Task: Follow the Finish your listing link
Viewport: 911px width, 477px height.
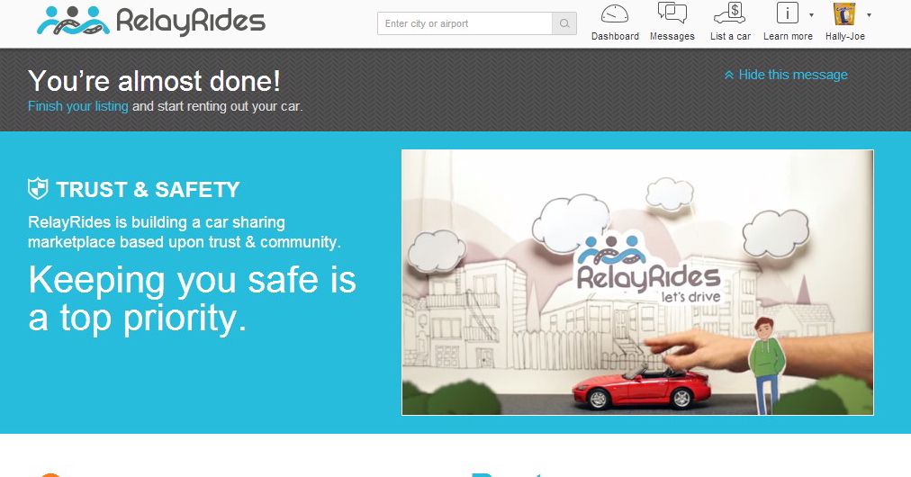Action: point(77,106)
